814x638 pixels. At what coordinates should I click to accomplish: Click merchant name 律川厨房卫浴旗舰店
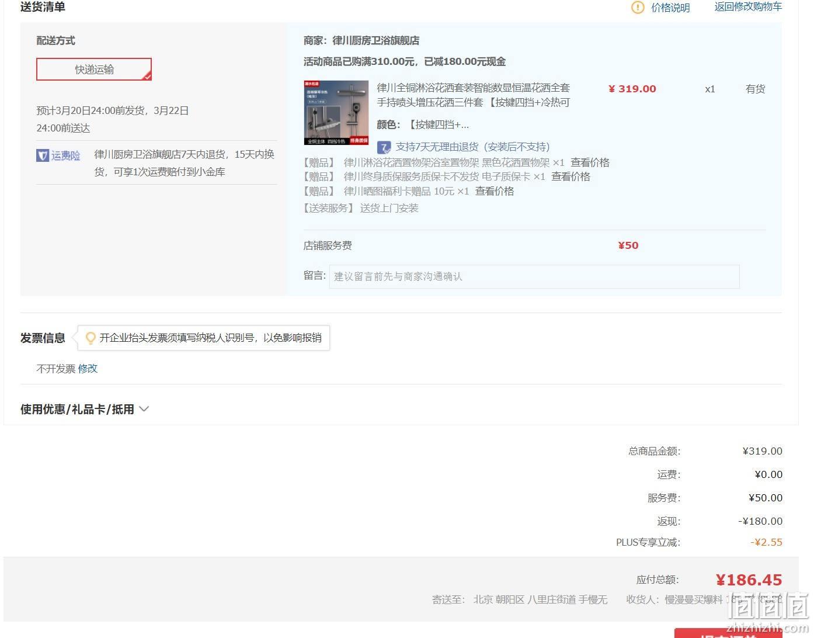click(x=375, y=40)
